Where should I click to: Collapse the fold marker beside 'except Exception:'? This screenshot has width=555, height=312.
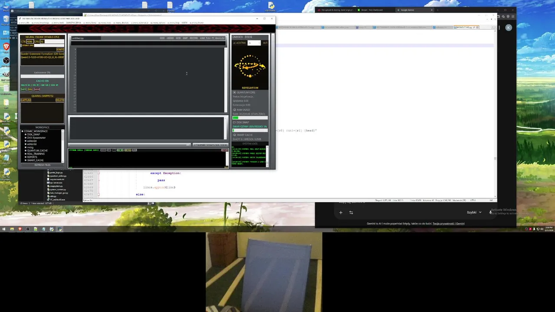(99, 173)
